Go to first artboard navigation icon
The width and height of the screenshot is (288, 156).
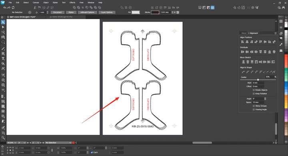28,142
